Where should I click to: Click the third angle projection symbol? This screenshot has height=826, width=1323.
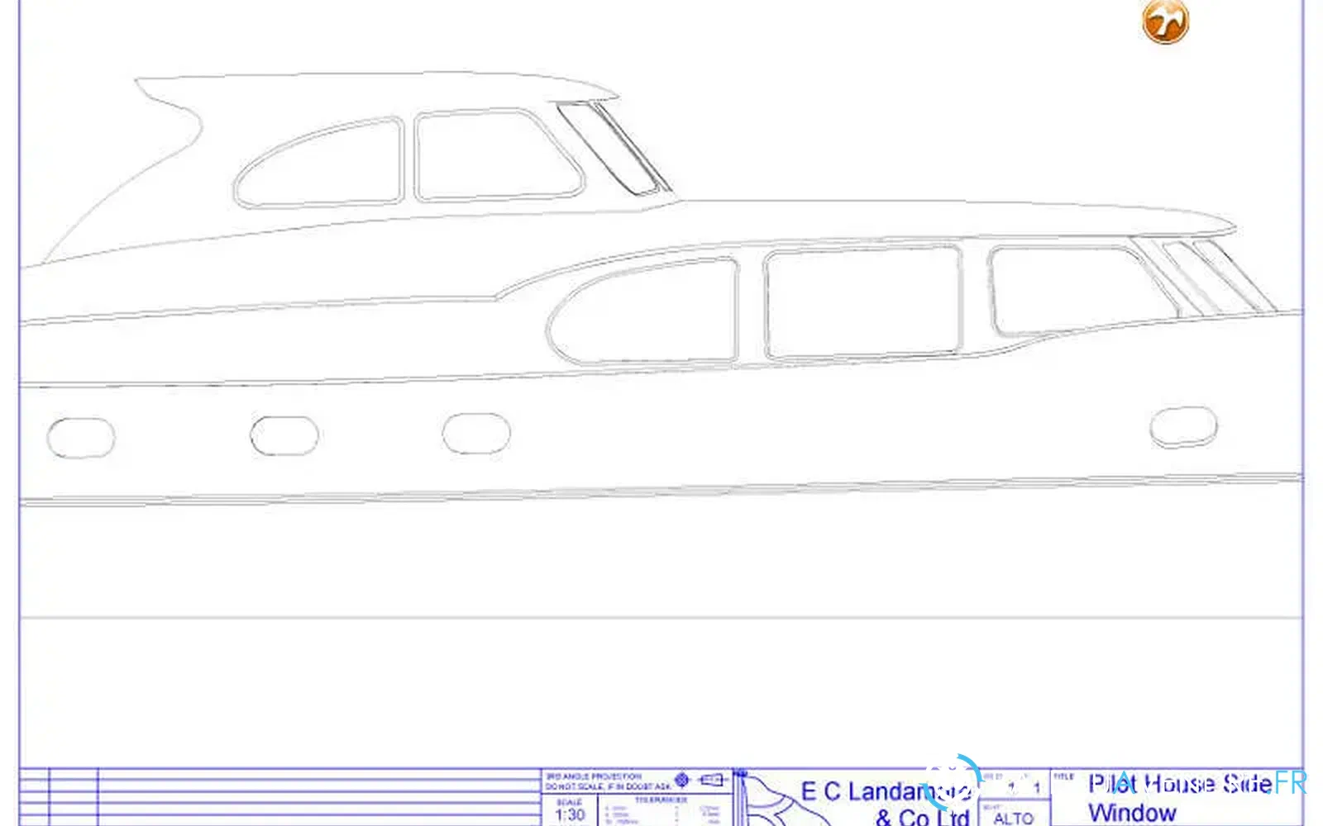(700, 780)
